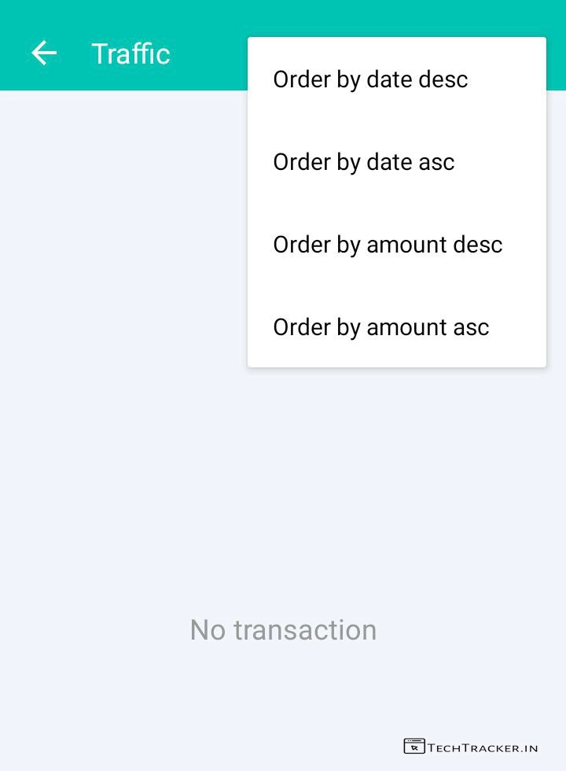This screenshot has width=566, height=771.
Task: Click the TechTracker.in watermark text
Action: (x=483, y=747)
